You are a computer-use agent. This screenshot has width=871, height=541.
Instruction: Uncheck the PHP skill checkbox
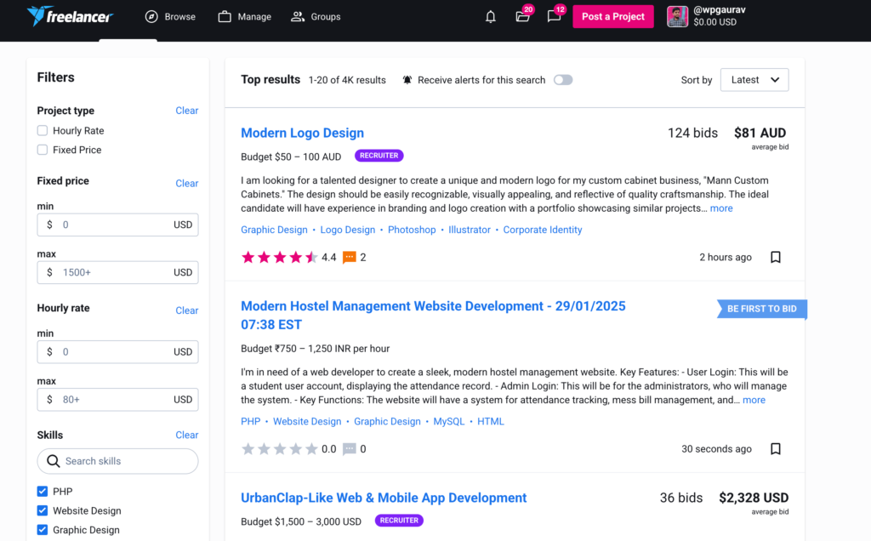43,492
